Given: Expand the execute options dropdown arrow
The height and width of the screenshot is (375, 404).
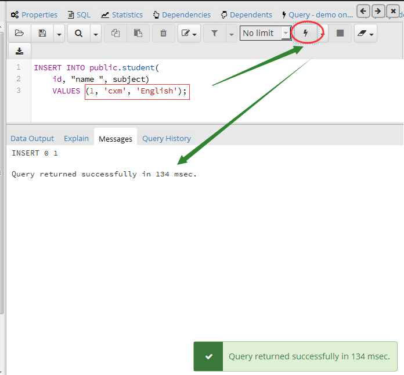Looking at the screenshot, I should coord(323,33).
